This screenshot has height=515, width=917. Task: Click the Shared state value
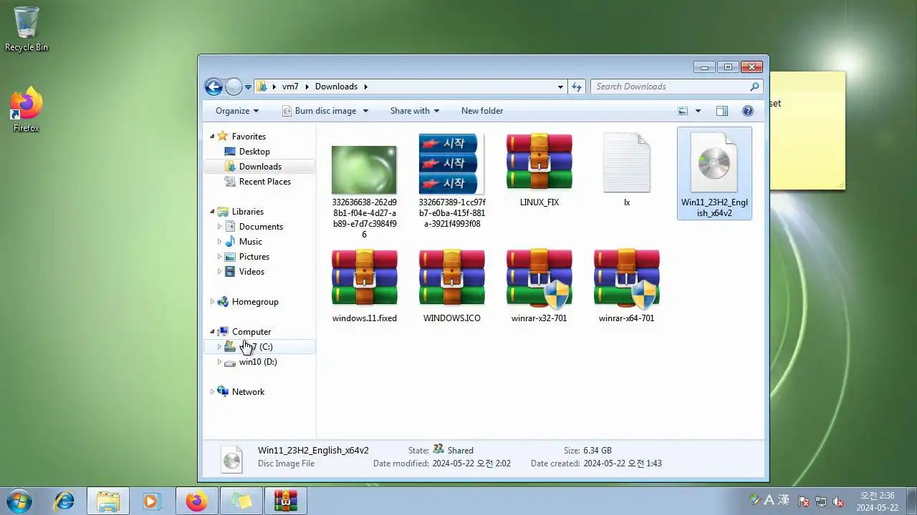click(x=460, y=451)
